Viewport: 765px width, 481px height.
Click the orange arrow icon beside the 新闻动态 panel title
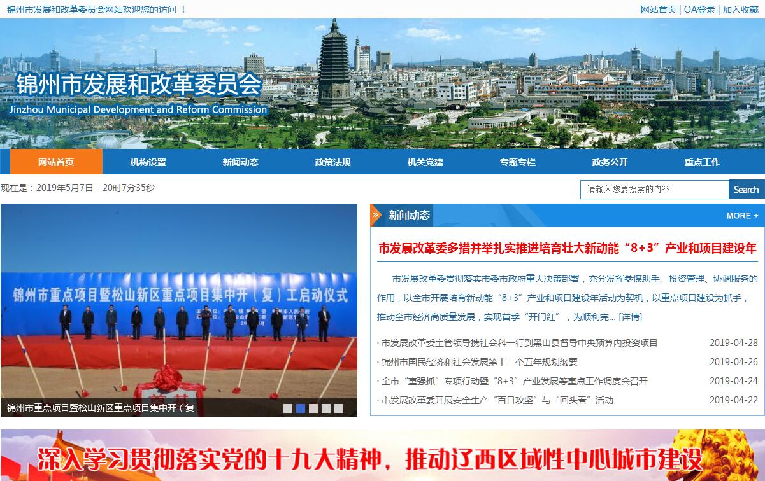(376, 215)
